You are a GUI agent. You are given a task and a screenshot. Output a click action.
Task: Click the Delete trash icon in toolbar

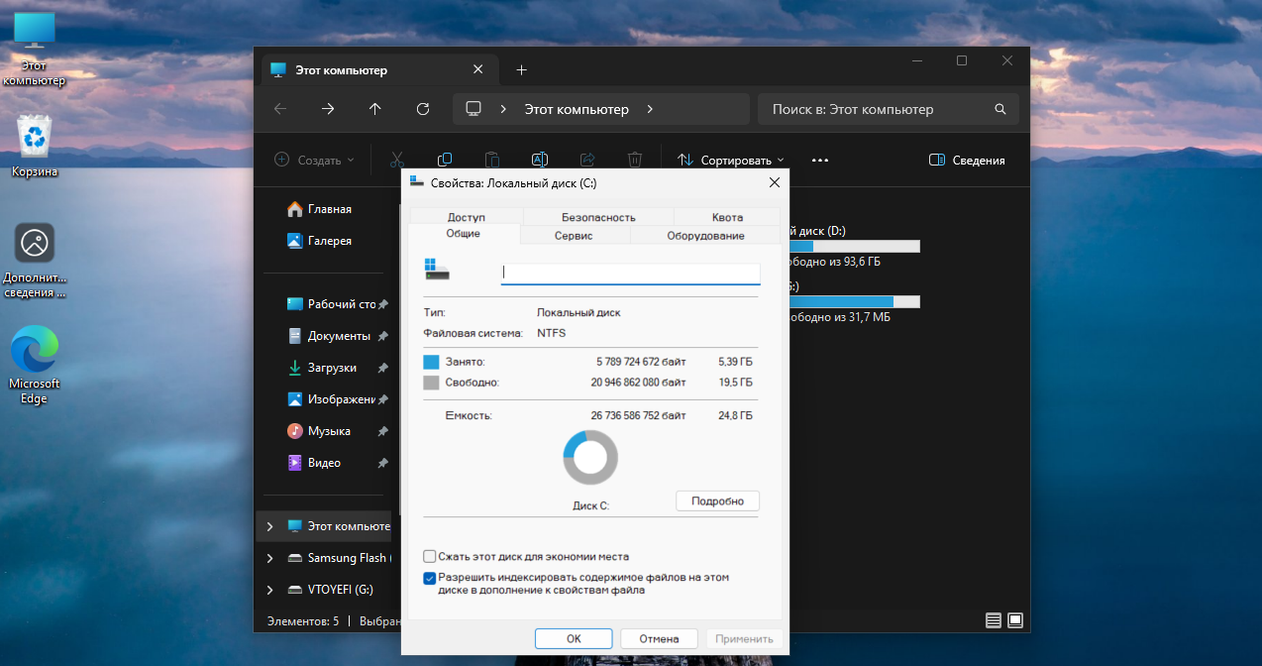635,160
